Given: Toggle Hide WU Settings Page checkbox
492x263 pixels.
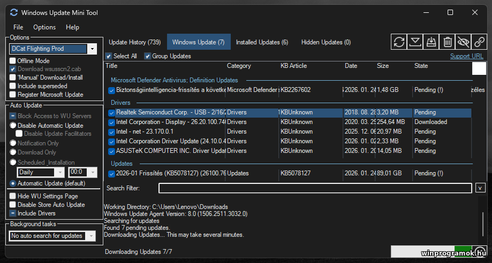Looking at the screenshot, I should tap(12, 196).
